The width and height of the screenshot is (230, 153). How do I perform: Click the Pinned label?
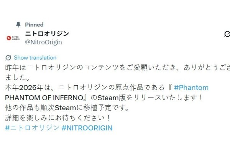point(34,24)
